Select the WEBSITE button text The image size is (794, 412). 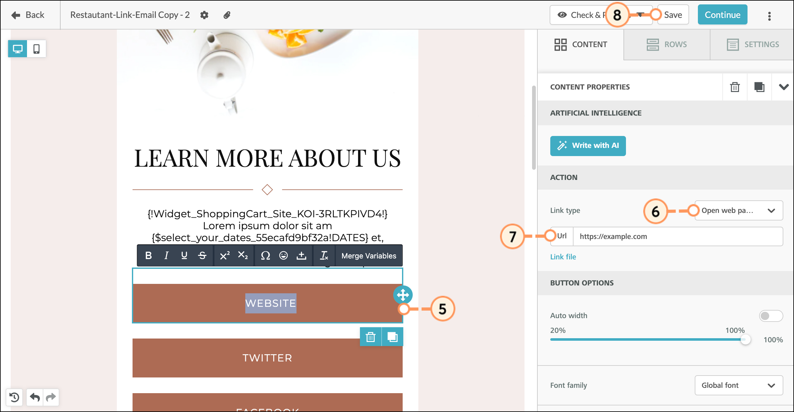(271, 303)
